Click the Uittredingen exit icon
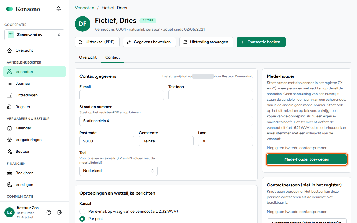Screen dimensions: 357x223 click(x=9, y=95)
